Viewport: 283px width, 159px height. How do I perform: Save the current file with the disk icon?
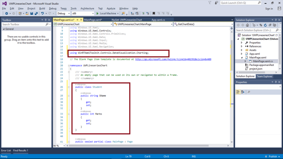click(32, 14)
